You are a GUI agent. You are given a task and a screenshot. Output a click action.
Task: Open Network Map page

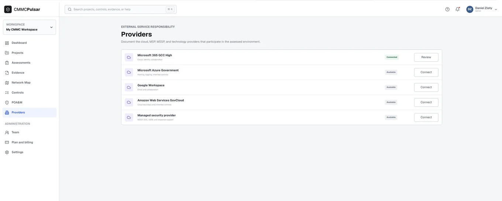click(x=30, y=83)
